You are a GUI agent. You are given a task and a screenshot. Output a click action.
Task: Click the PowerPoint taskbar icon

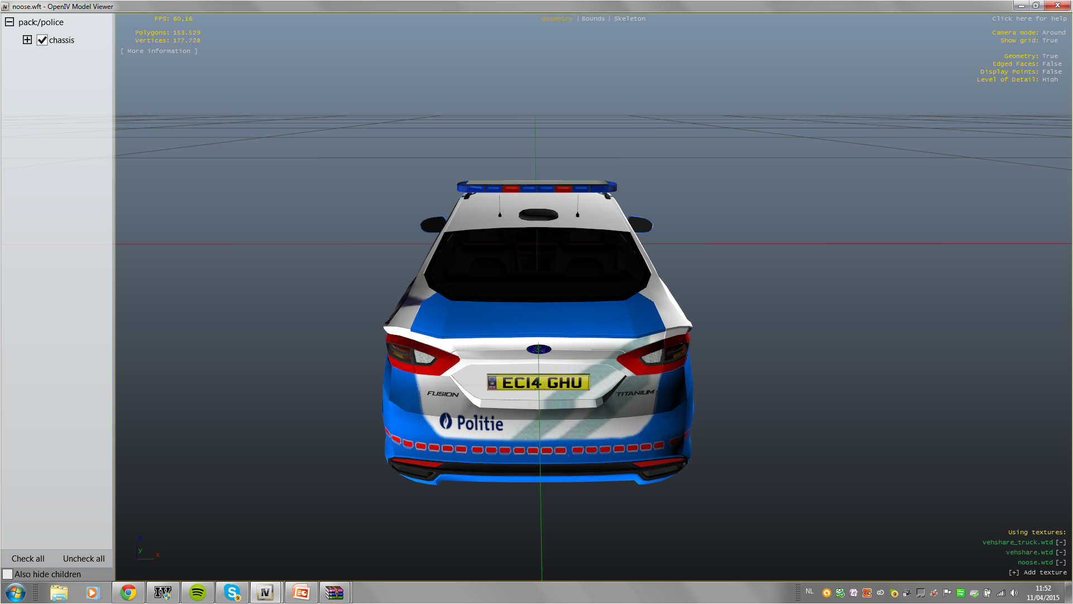pos(300,592)
